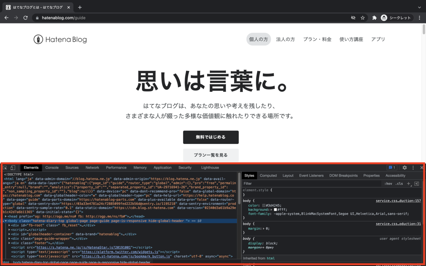The height and width of the screenshot is (266, 426).
Task: Go forward with the browser forward arrow
Action: point(16,18)
